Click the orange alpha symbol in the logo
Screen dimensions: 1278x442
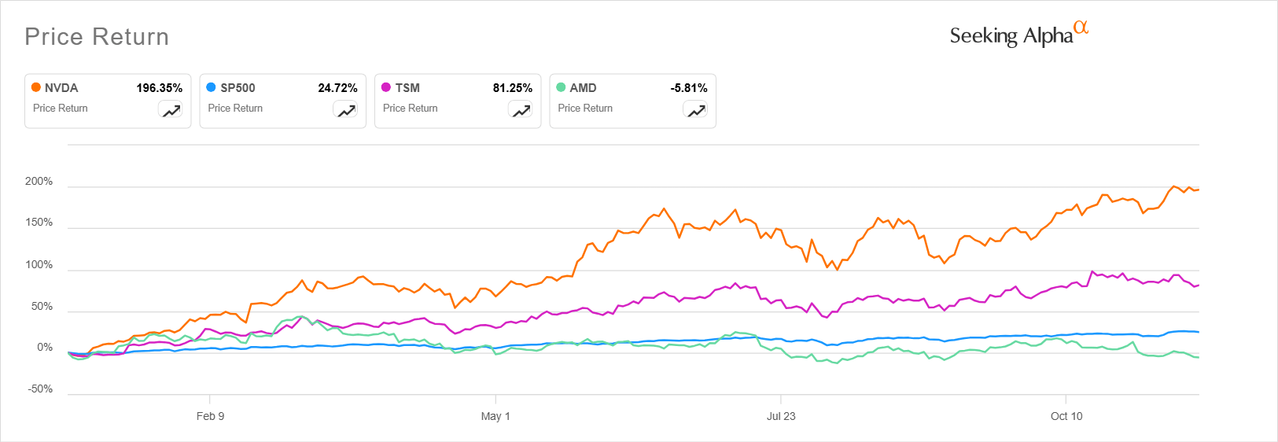pyautogui.click(x=1081, y=28)
